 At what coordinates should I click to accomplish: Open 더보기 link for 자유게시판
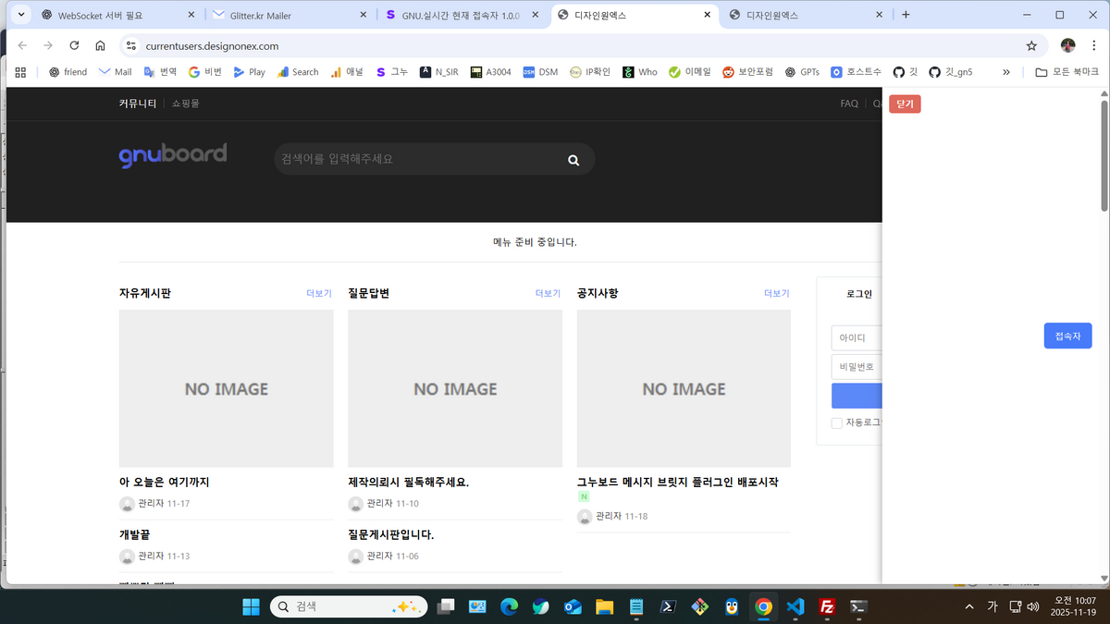tap(318, 293)
